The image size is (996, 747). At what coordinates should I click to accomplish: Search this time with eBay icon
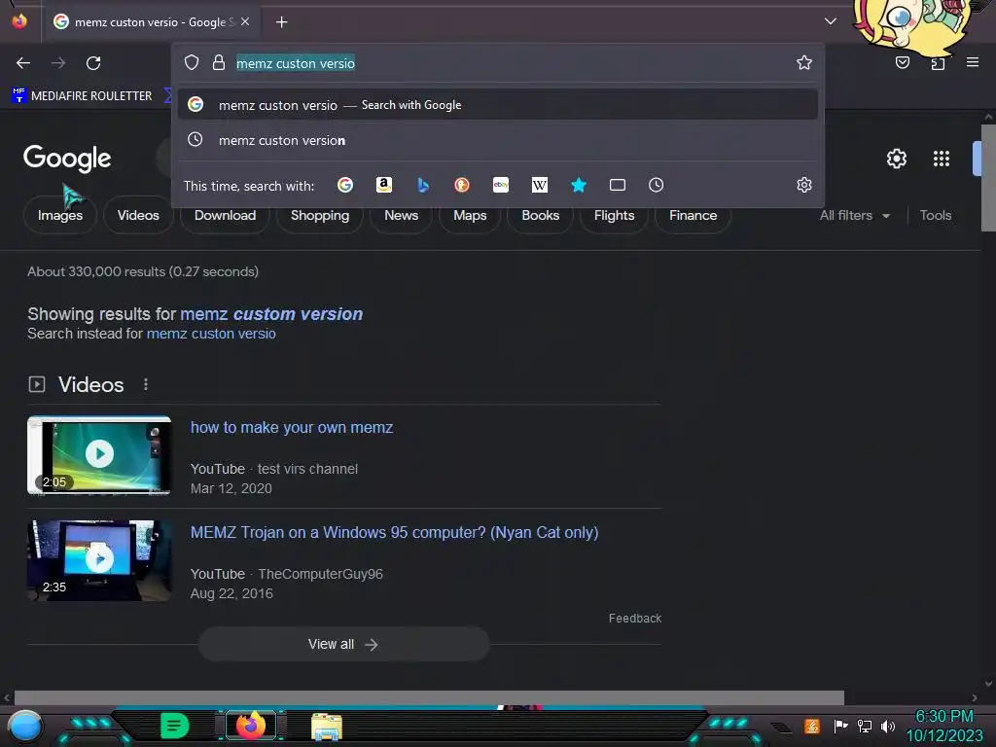click(x=501, y=185)
